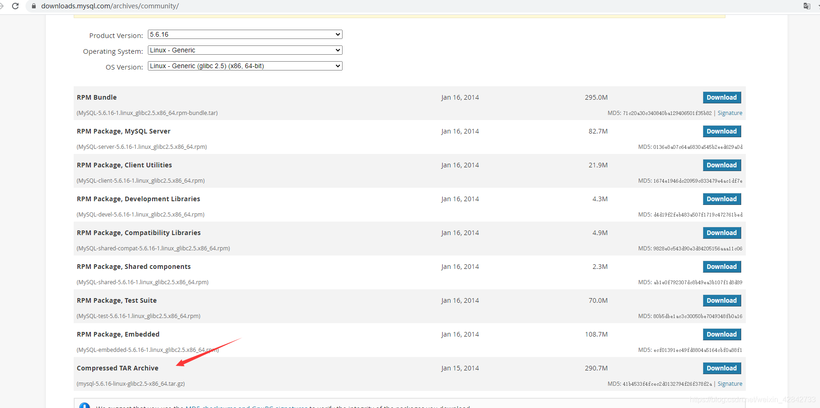Open Signature link for Compressed TAR Archive
The height and width of the screenshot is (408, 820).
pos(730,384)
